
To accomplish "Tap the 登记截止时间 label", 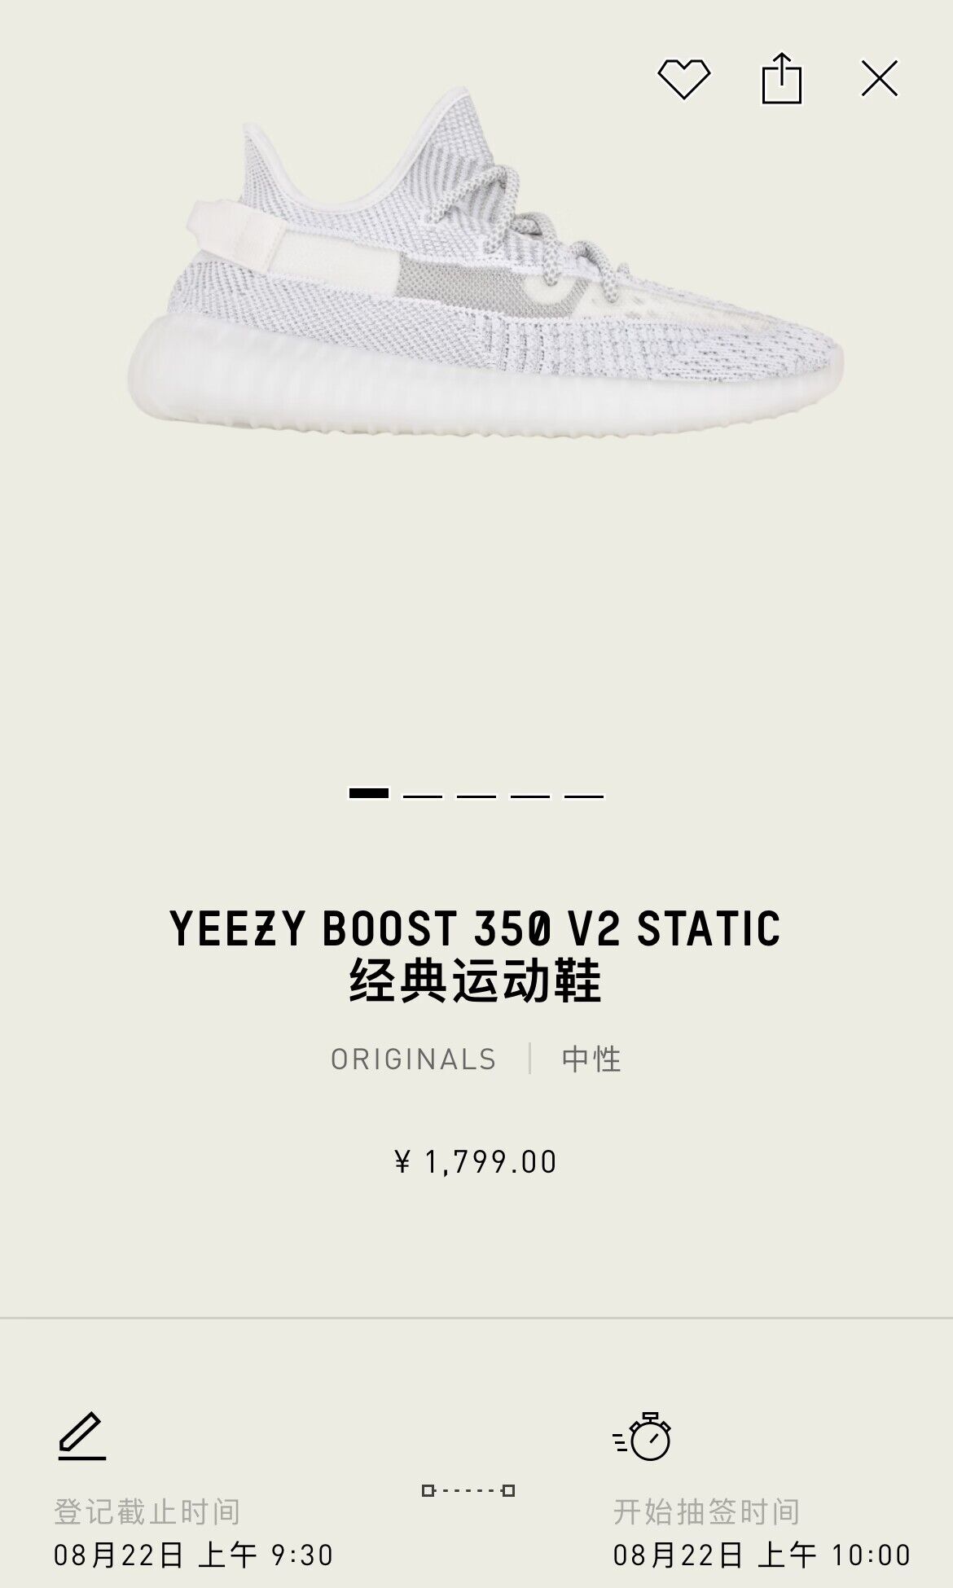I will pos(147,1512).
